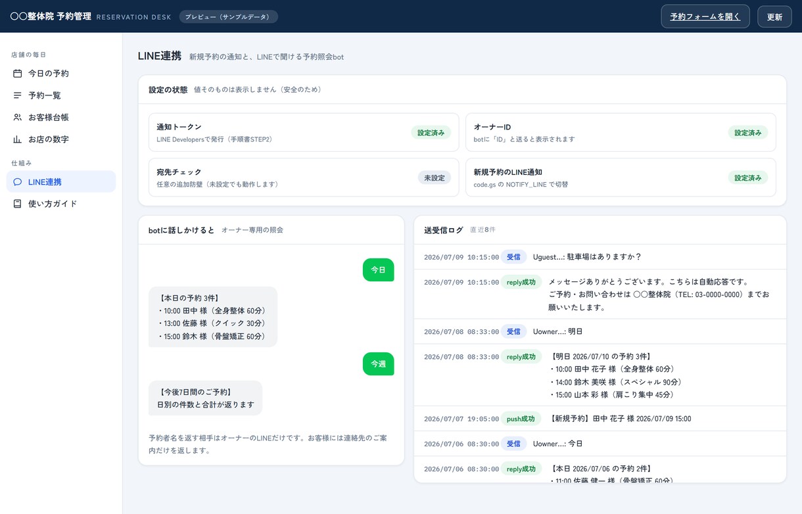Image resolution: width=802 pixels, height=514 pixels.
Task: Click the 受信 tag on Uowner: 今日 row
Action: [x=513, y=444]
